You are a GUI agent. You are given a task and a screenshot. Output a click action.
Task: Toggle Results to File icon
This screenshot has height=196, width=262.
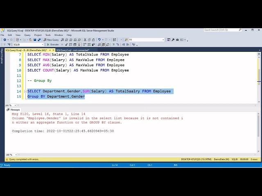click(x=108, y=45)
